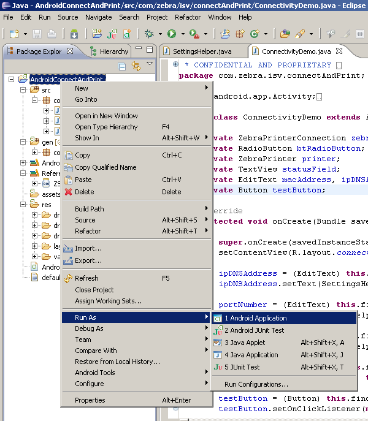Click the New wizard toolbar icon
This screenshot has height=421, width=368.
[13, 34]
